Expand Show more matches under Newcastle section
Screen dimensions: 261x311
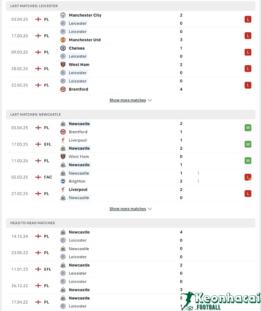coord(128,209)
